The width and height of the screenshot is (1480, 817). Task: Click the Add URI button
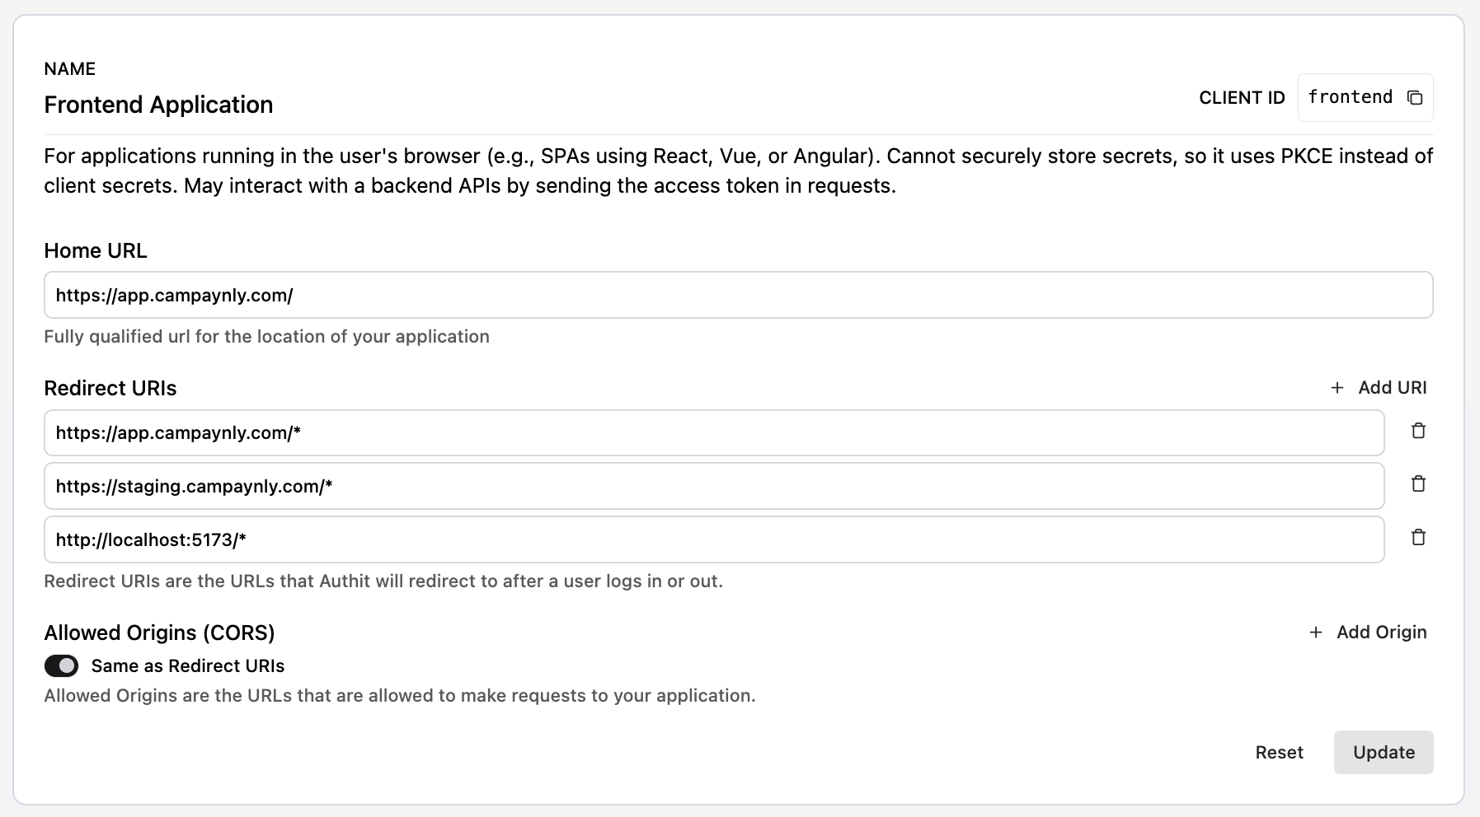pyautogui.click(x=1379, y=388)
